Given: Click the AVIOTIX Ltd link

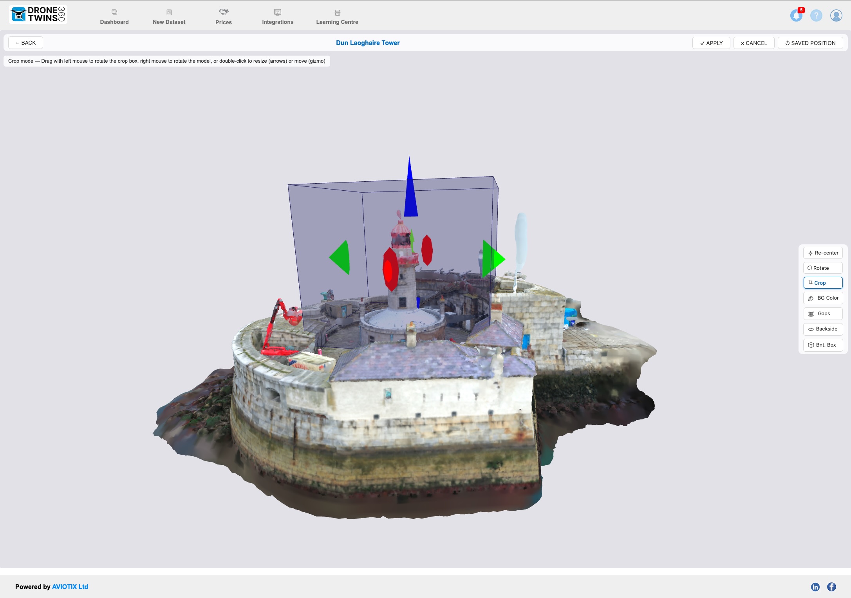Looking at the screenshot, I should [70, 587].
